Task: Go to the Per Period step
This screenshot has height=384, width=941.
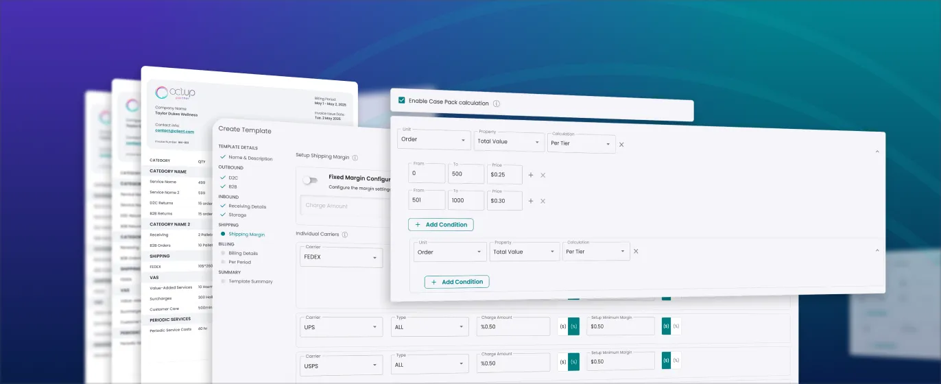Action: pos(239,262)
